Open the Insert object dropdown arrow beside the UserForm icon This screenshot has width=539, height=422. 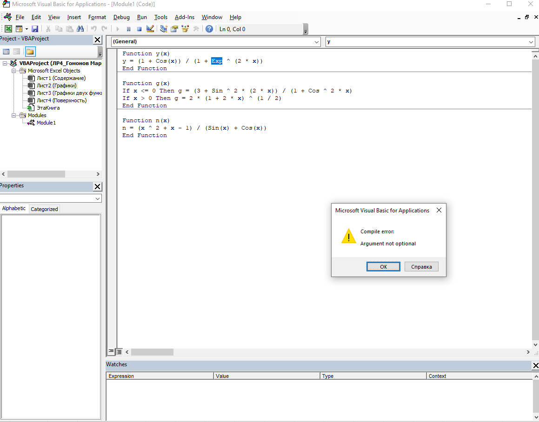[x=27, y=29]
